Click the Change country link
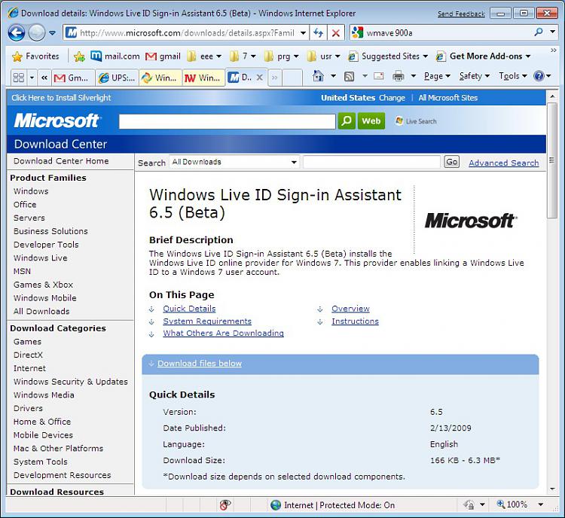 [392, 98]
